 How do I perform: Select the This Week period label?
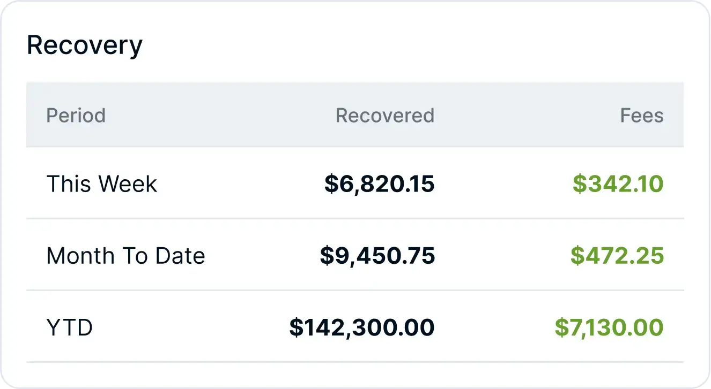(x=102, y=184)
